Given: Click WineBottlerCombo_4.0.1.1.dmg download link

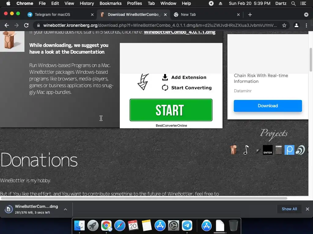Looking at the screenshot, I should click(x=179, y=33).
